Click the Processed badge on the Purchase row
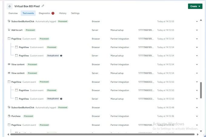206x137 pixels. [x=28, y=116]
